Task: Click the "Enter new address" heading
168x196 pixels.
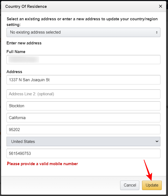Action: pos(24,43)
